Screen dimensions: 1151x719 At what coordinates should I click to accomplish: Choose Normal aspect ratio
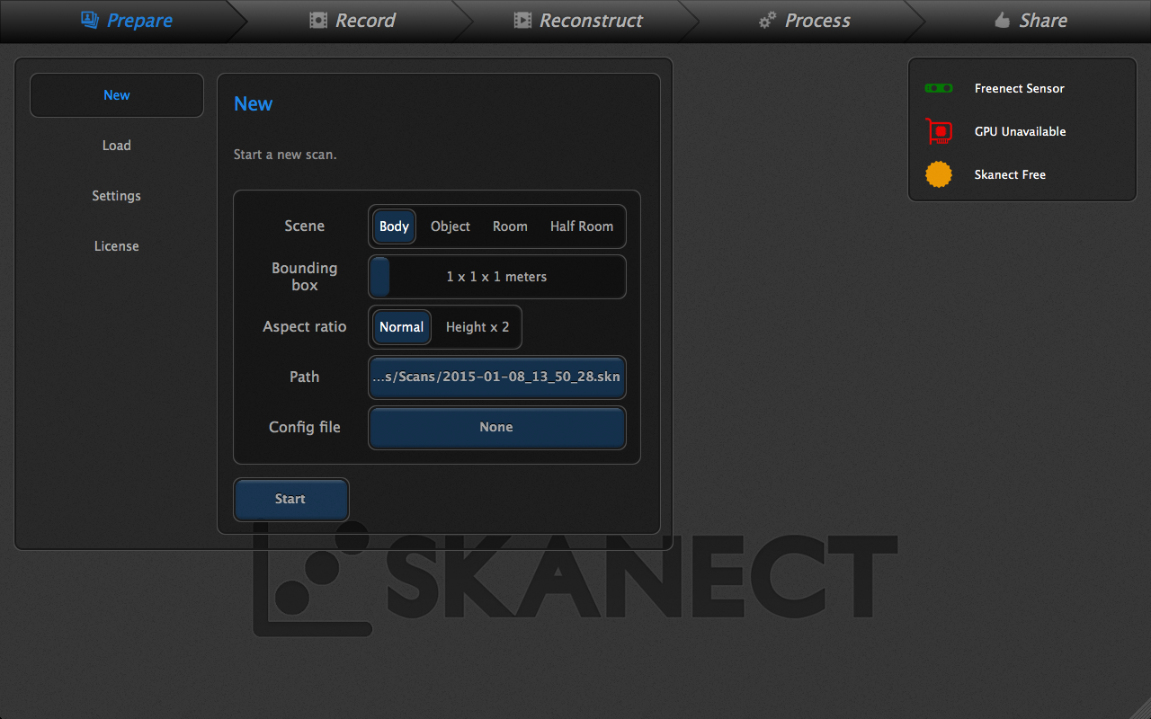tap(401, 327)
